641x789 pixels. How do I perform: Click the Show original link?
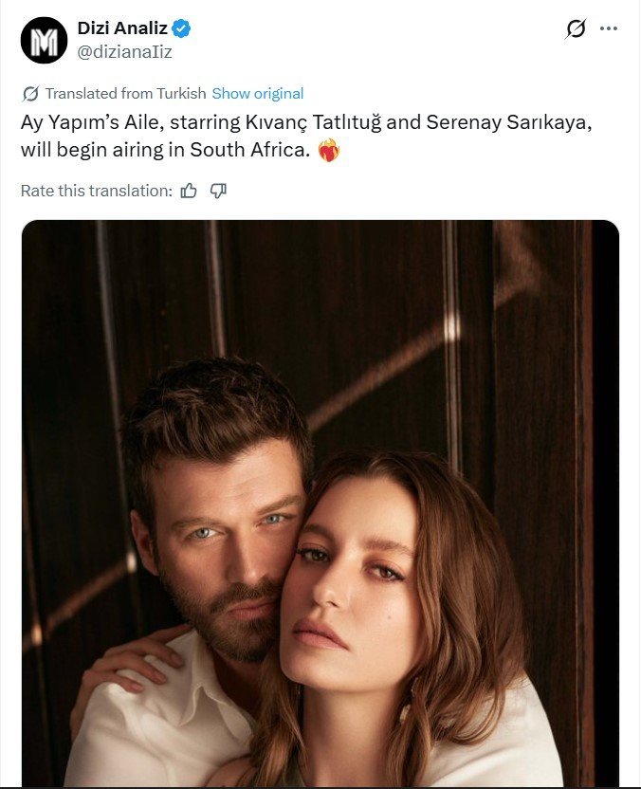(x=258, y=94)
